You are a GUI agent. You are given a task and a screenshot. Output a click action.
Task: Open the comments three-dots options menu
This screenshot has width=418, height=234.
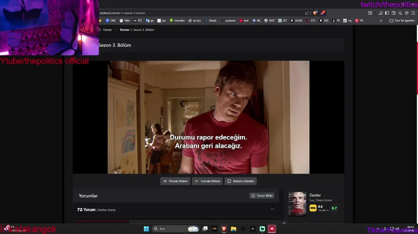(272, 209)
